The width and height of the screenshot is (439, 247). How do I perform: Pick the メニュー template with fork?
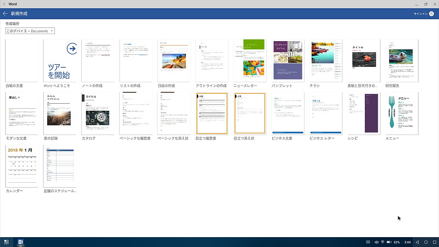402,114
